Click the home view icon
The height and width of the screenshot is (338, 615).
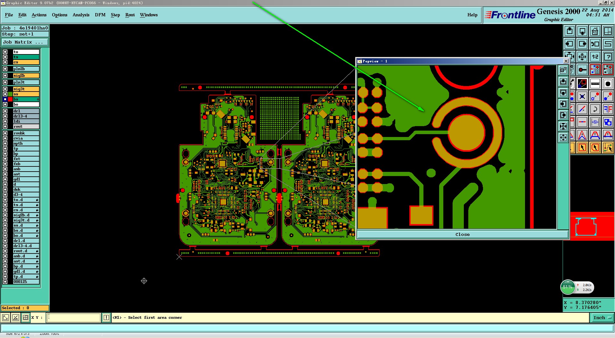[x=595, y=31]
